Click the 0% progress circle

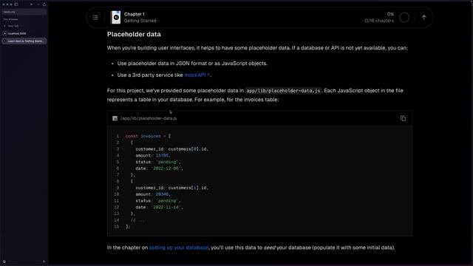404,18
